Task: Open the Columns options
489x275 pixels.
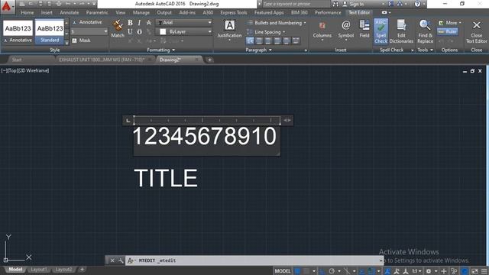Action: point(322,30)
